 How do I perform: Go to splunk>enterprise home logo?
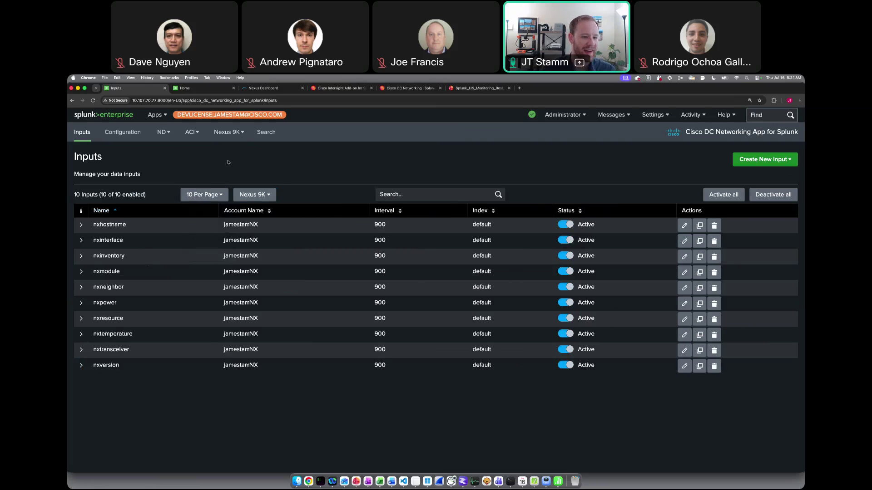(104, 115)
